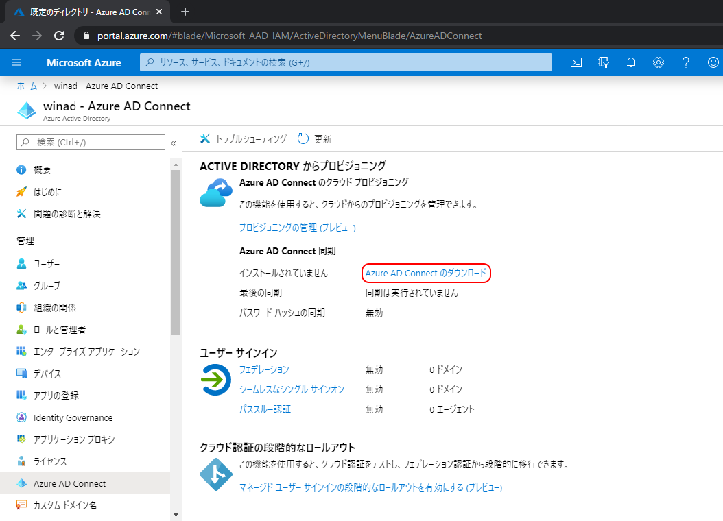The image size is (723, 521).
Task: Click Azure AD Connect のダウンロード link
Action: 425,273
